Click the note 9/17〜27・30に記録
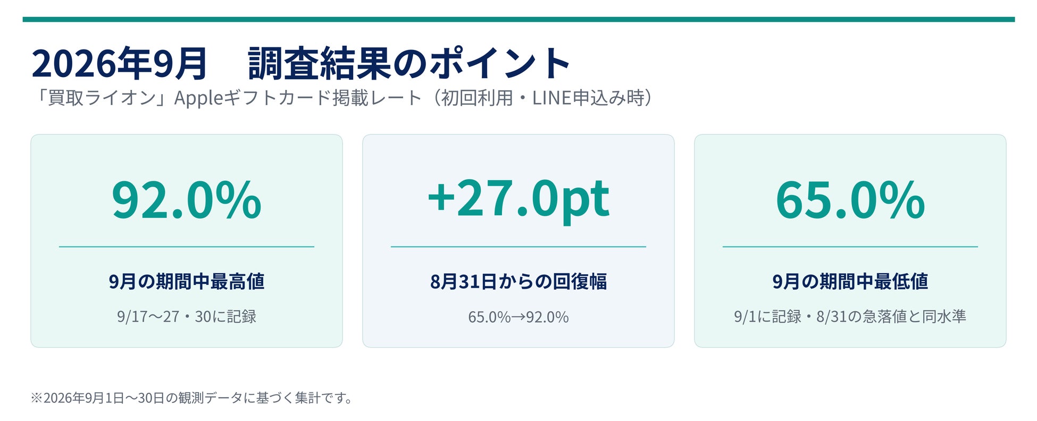Screen dimensions: 1037x421 (187, 316)
